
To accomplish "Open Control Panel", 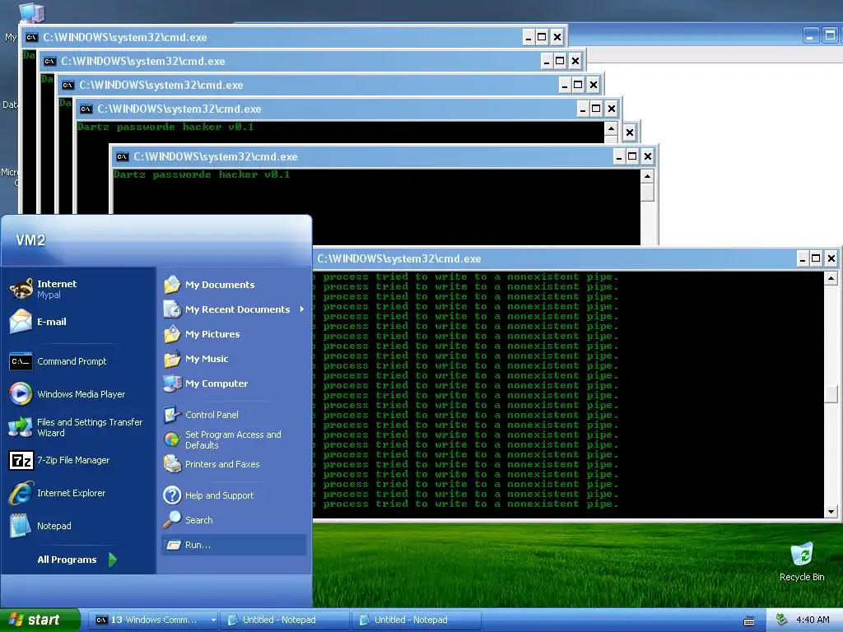I will (233, 415).
